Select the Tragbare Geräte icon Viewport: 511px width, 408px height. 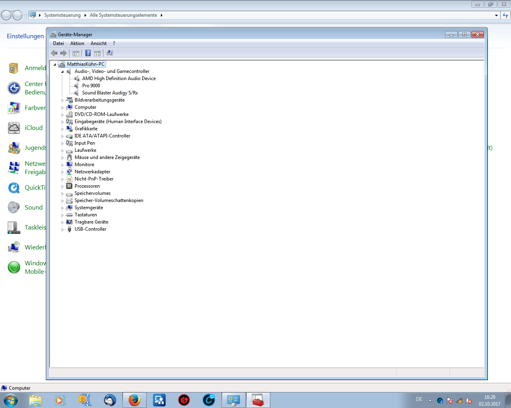tap(69, 222)
